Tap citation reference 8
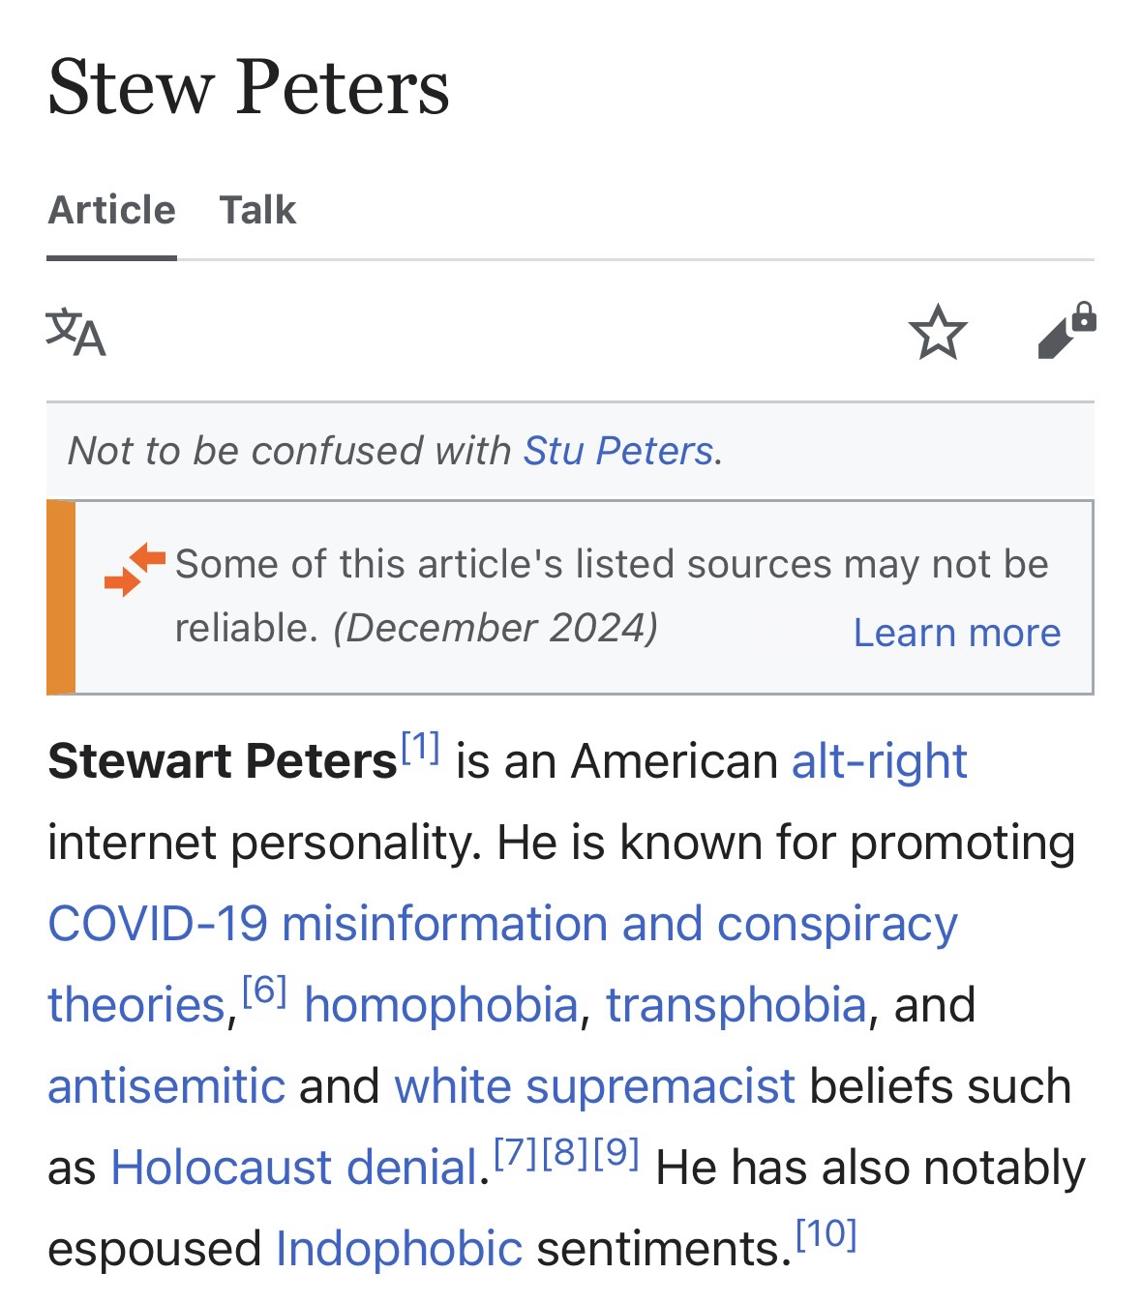This screenshot has width=1141, height=1303. point(566,1153)
